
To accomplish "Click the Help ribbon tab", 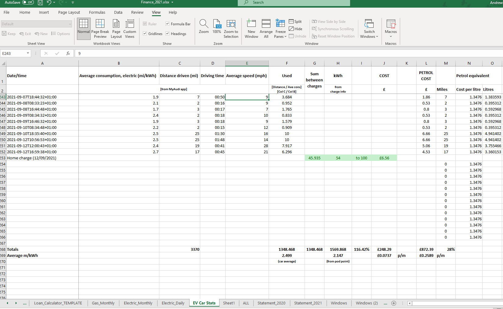I will [173, 12].
